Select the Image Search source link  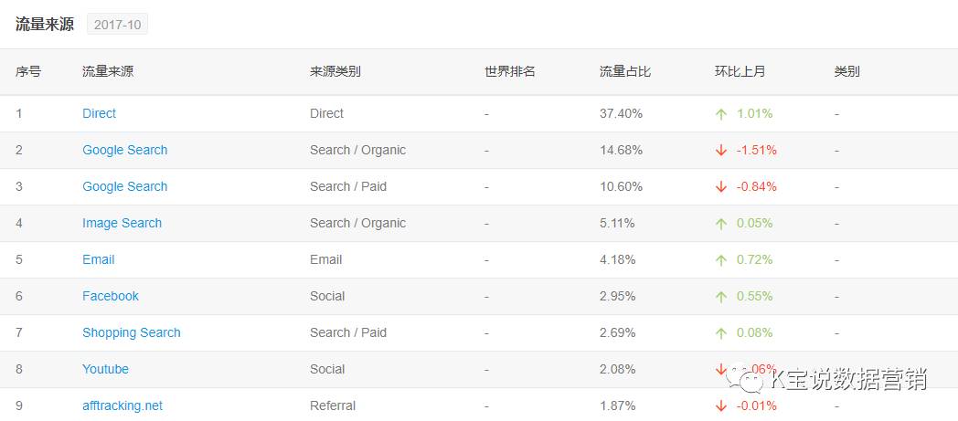122,223
